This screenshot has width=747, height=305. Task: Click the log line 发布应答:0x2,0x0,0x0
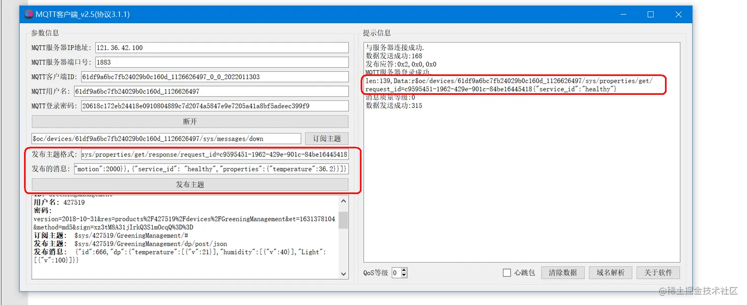coord(401,65)
